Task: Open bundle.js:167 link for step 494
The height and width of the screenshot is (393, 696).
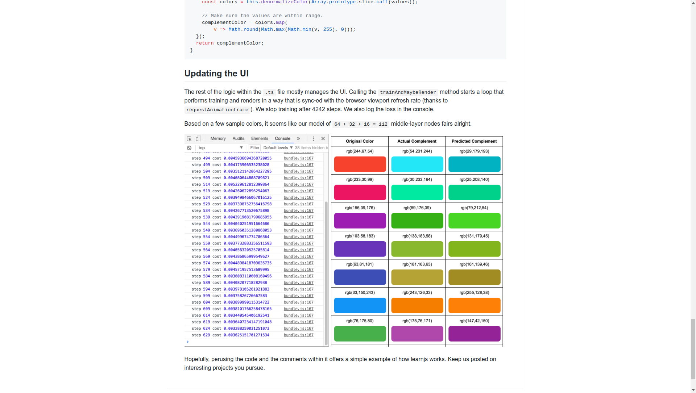Action: pos(298,158)
